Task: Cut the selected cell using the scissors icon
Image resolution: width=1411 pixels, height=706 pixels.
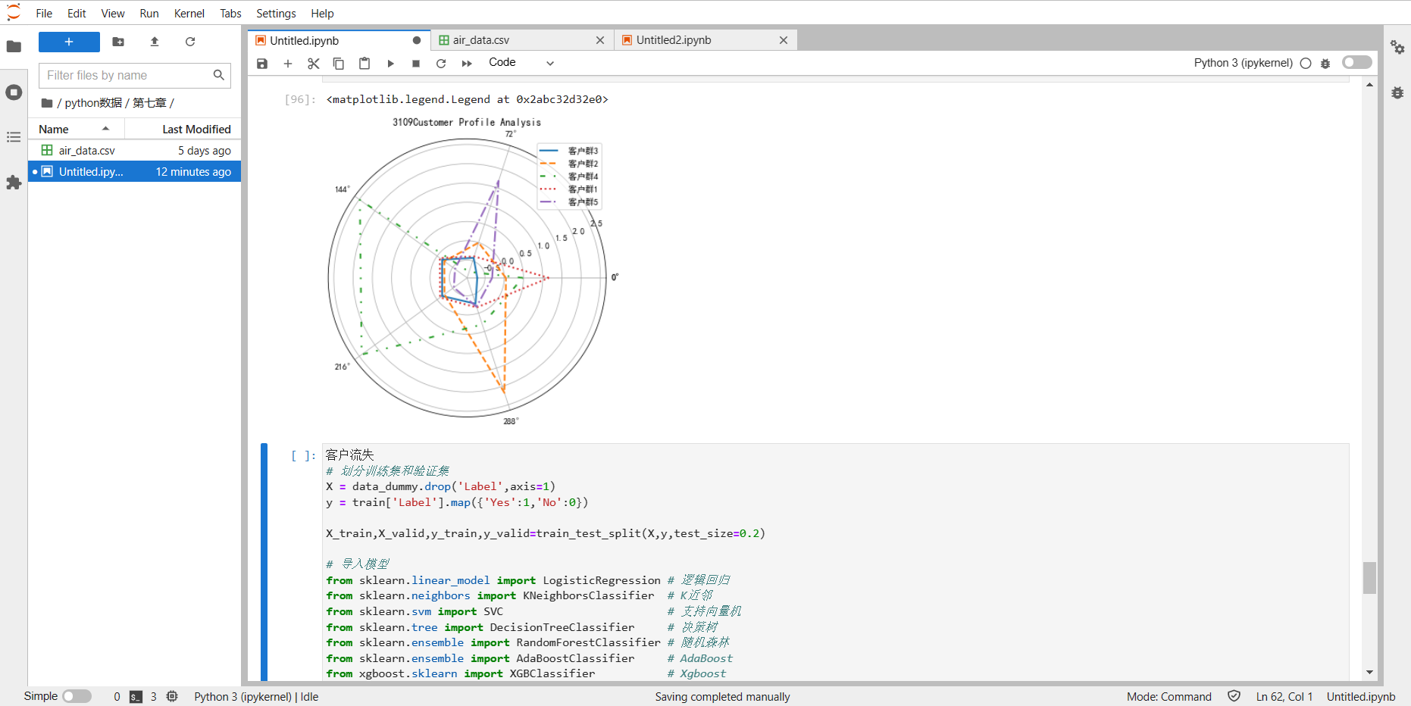Action: point(313,64)
